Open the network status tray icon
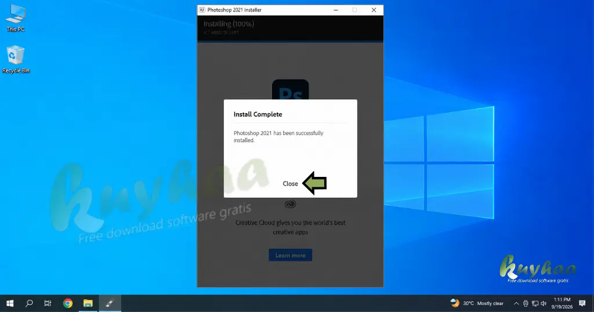Viewport: 594px width, 312px height. click(535, 303)
